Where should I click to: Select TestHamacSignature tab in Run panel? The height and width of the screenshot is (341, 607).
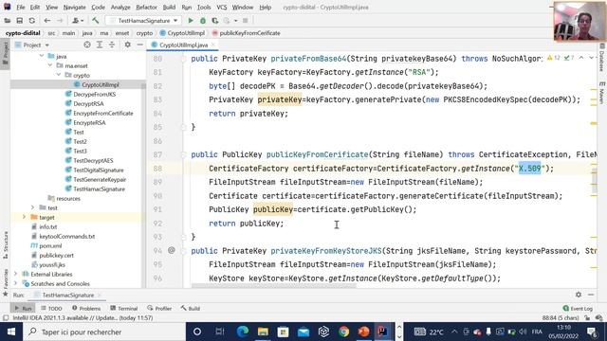pyautogui.click(x=67, y=295)
